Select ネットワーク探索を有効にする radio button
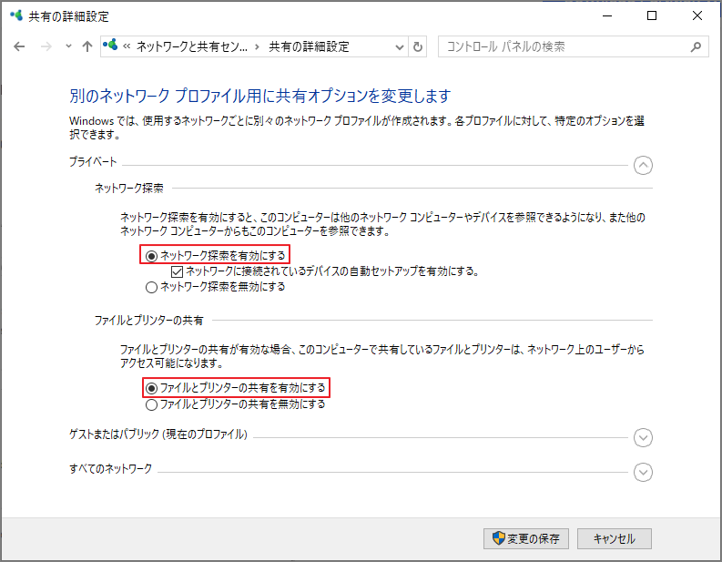Viewport: 722px width, 562px height. click(151, 256)
